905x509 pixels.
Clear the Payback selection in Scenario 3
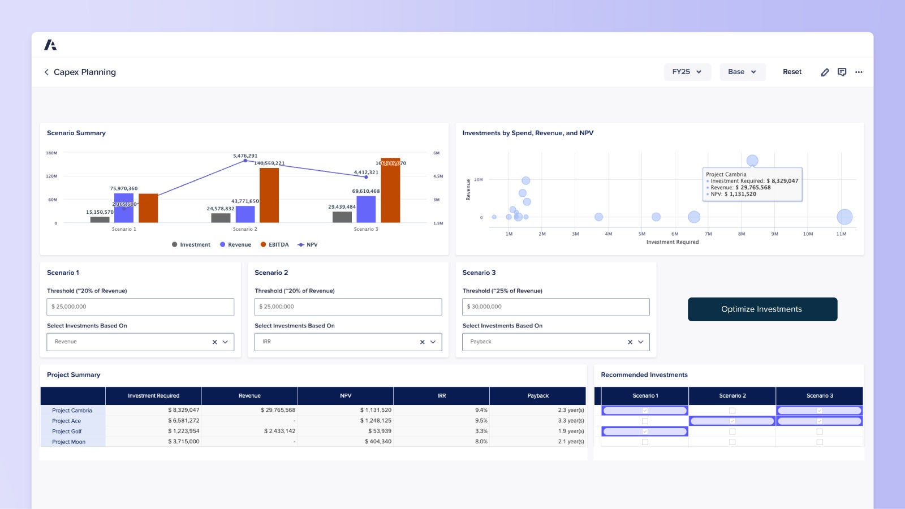pos(630,342)
